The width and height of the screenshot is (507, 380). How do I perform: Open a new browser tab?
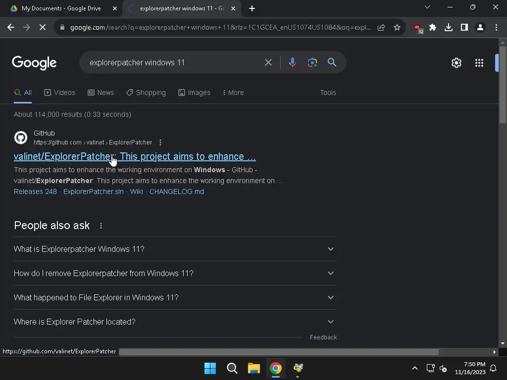click(x=252, y=8)
